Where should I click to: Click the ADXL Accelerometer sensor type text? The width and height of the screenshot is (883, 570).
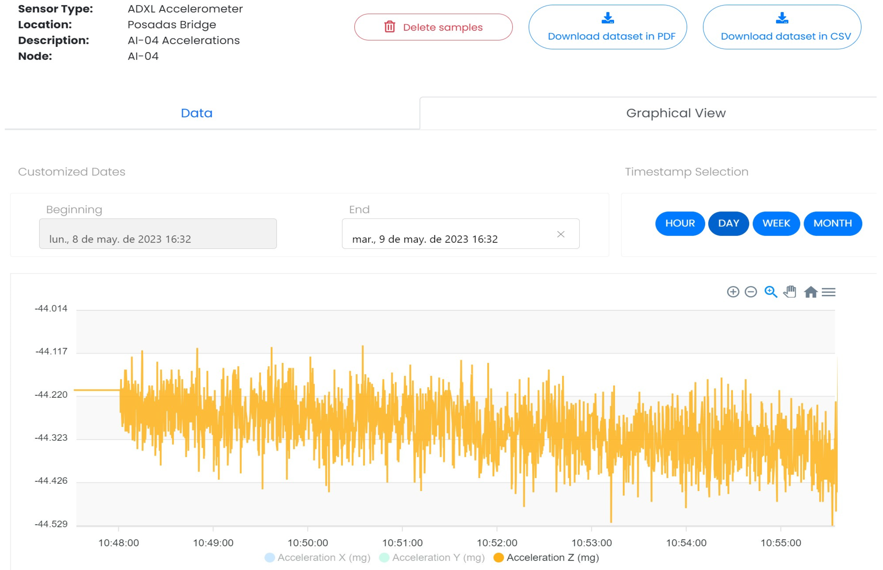point(185,9)
